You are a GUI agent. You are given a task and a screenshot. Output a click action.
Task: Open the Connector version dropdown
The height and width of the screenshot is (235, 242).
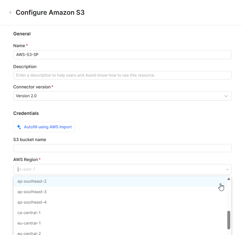(x=122, y=96)
